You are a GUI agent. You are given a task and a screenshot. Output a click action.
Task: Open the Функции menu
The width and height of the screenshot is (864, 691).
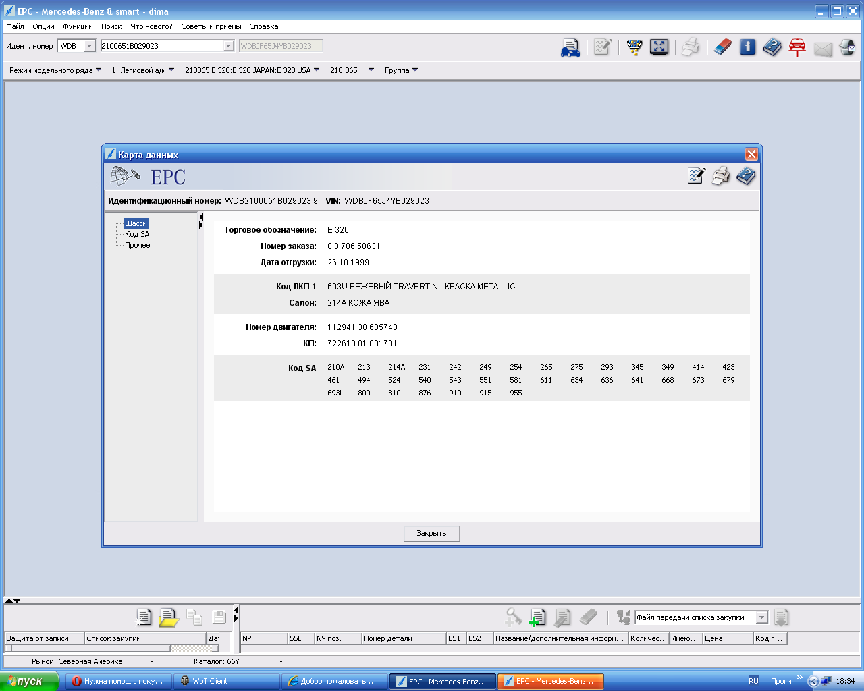pos(78,26)
